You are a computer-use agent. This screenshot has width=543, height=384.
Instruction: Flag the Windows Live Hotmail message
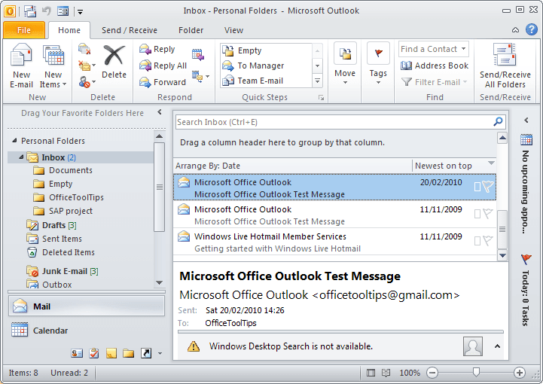point(488,241)
